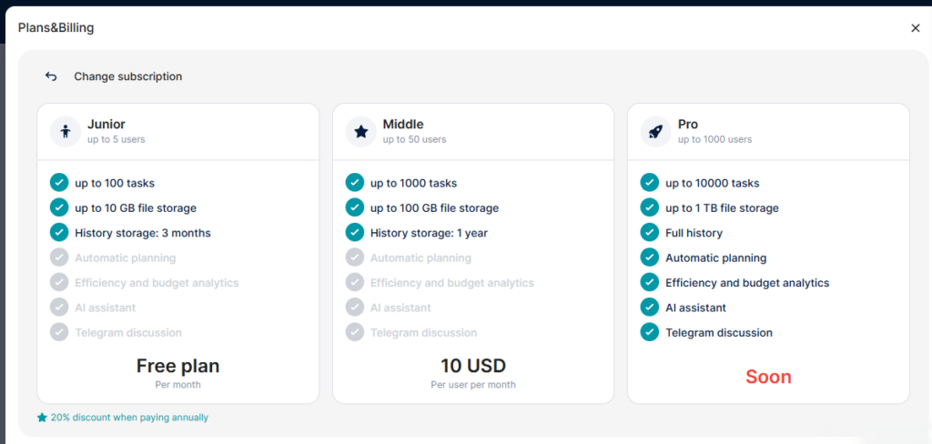Click Junior checkmark for up to 100 tasks
Viewport: 932px width, 444px height.
tap(59, 183)
